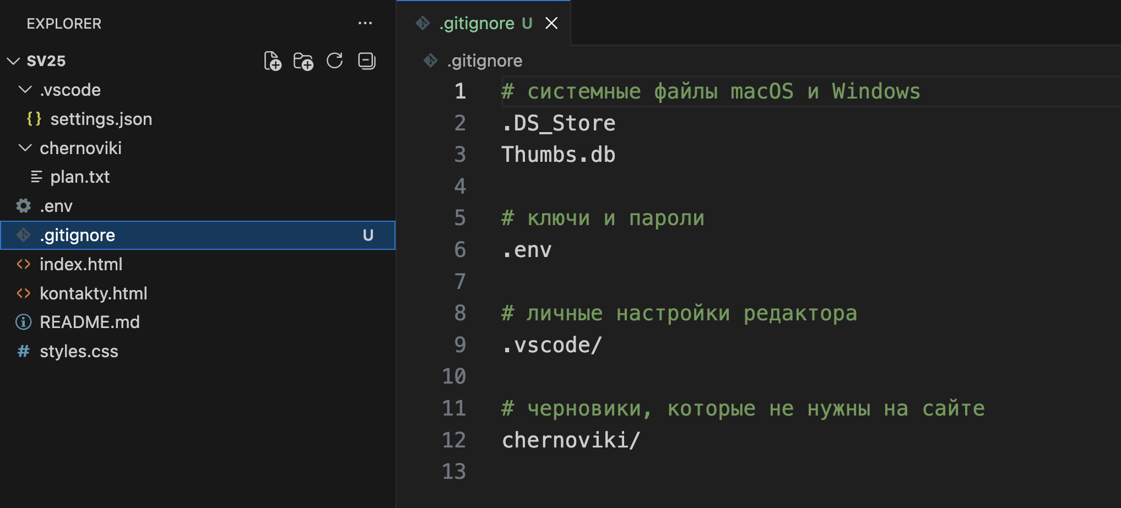1121x508 pixels.
Task: Collapse the .vscode folder chevron
Action: pos(25,89)
